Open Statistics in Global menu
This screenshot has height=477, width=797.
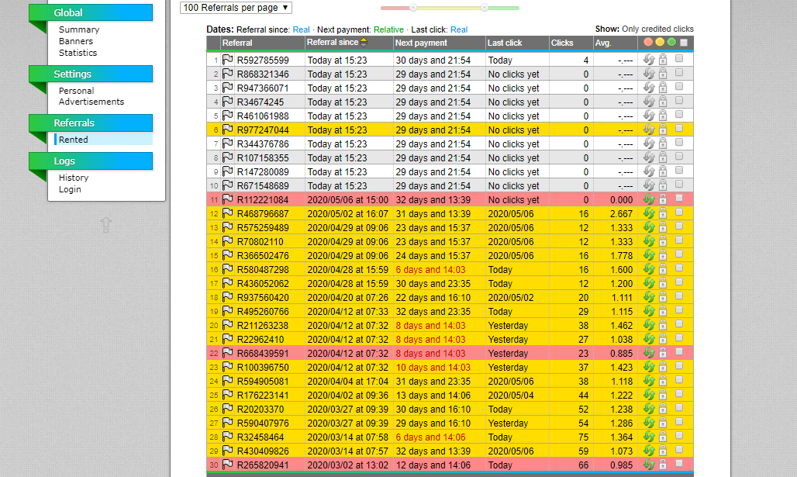pyautogui.click(x=78, y=53)
